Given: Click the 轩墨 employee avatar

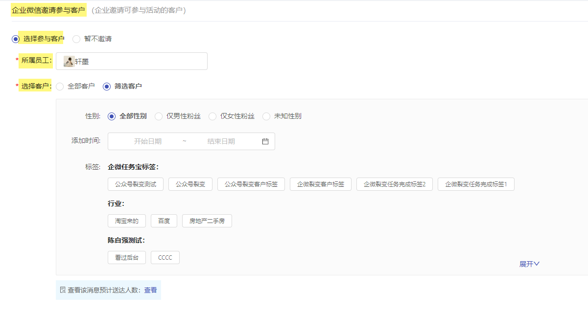Looking at the screenshot, I should [69, 62].
